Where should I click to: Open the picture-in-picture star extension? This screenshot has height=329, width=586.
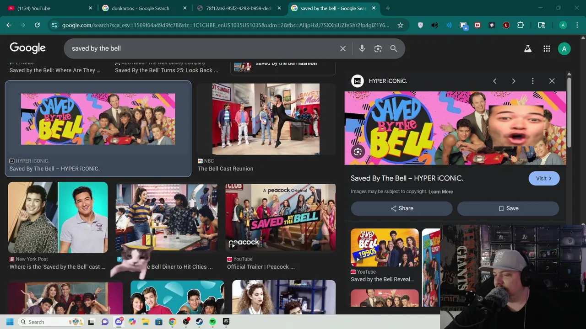point(463,26)
